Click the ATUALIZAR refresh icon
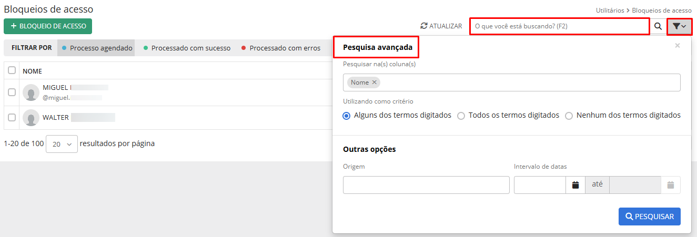 tap(424, 26)
